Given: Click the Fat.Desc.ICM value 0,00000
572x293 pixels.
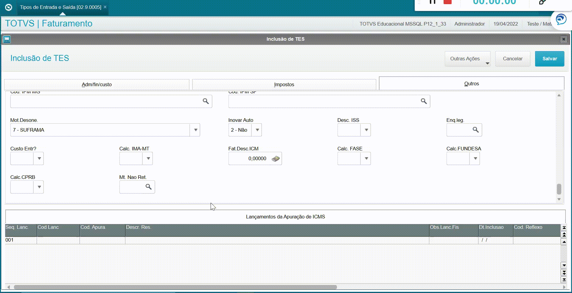Looking at the screenshot, I should tap(257, 159).
